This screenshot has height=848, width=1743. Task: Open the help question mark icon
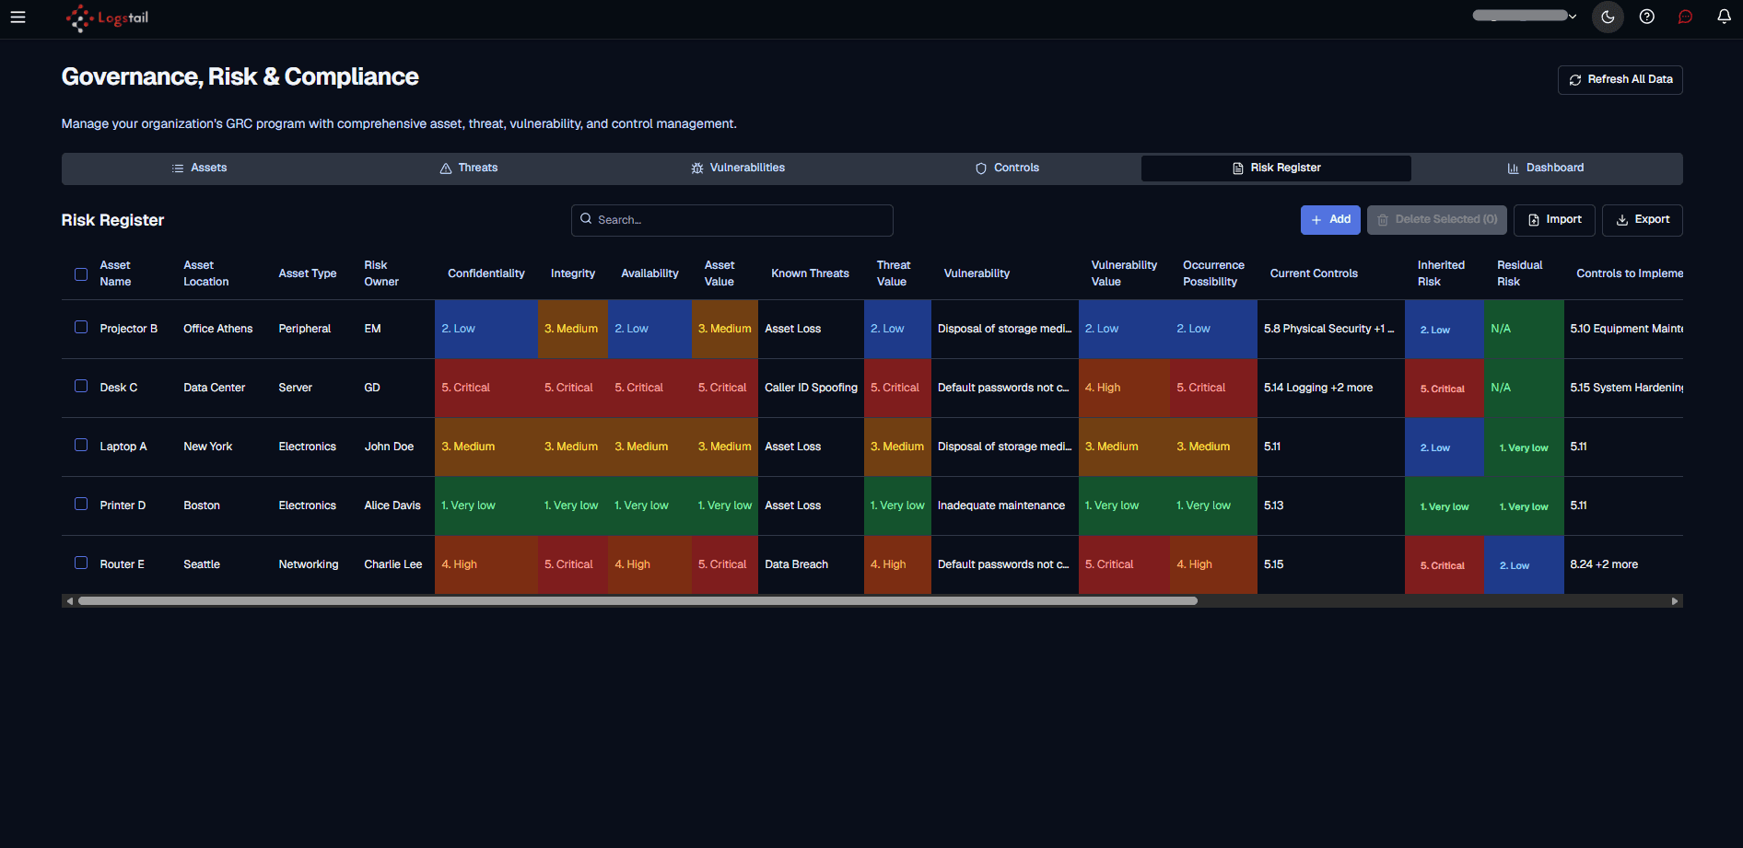click(x=1647, y=17)
